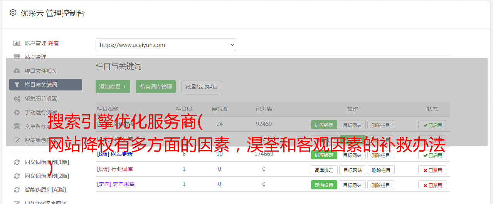This screenshot has height=204, width=493.
Task: Toggle 已禁用 status for [C版] 行业词库
Action: click(432, 170)
